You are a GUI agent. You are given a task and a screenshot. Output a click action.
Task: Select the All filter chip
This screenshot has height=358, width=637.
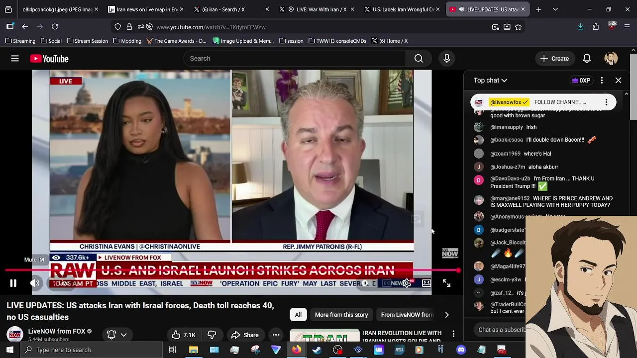pos(298,315)
